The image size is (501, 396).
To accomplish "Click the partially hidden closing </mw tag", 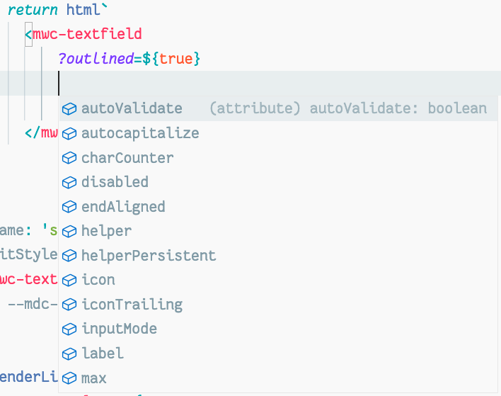I will tap(41, 132).
